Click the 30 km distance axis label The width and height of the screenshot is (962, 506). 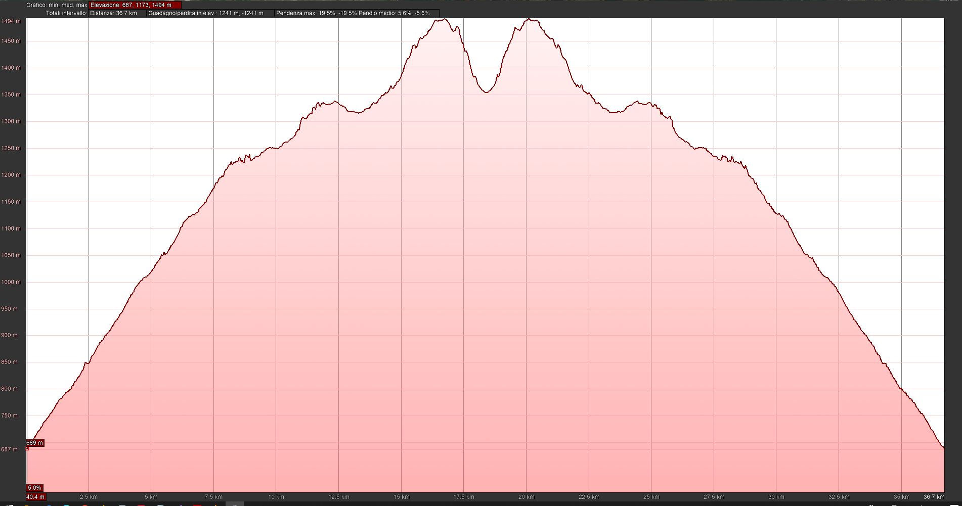776,497
